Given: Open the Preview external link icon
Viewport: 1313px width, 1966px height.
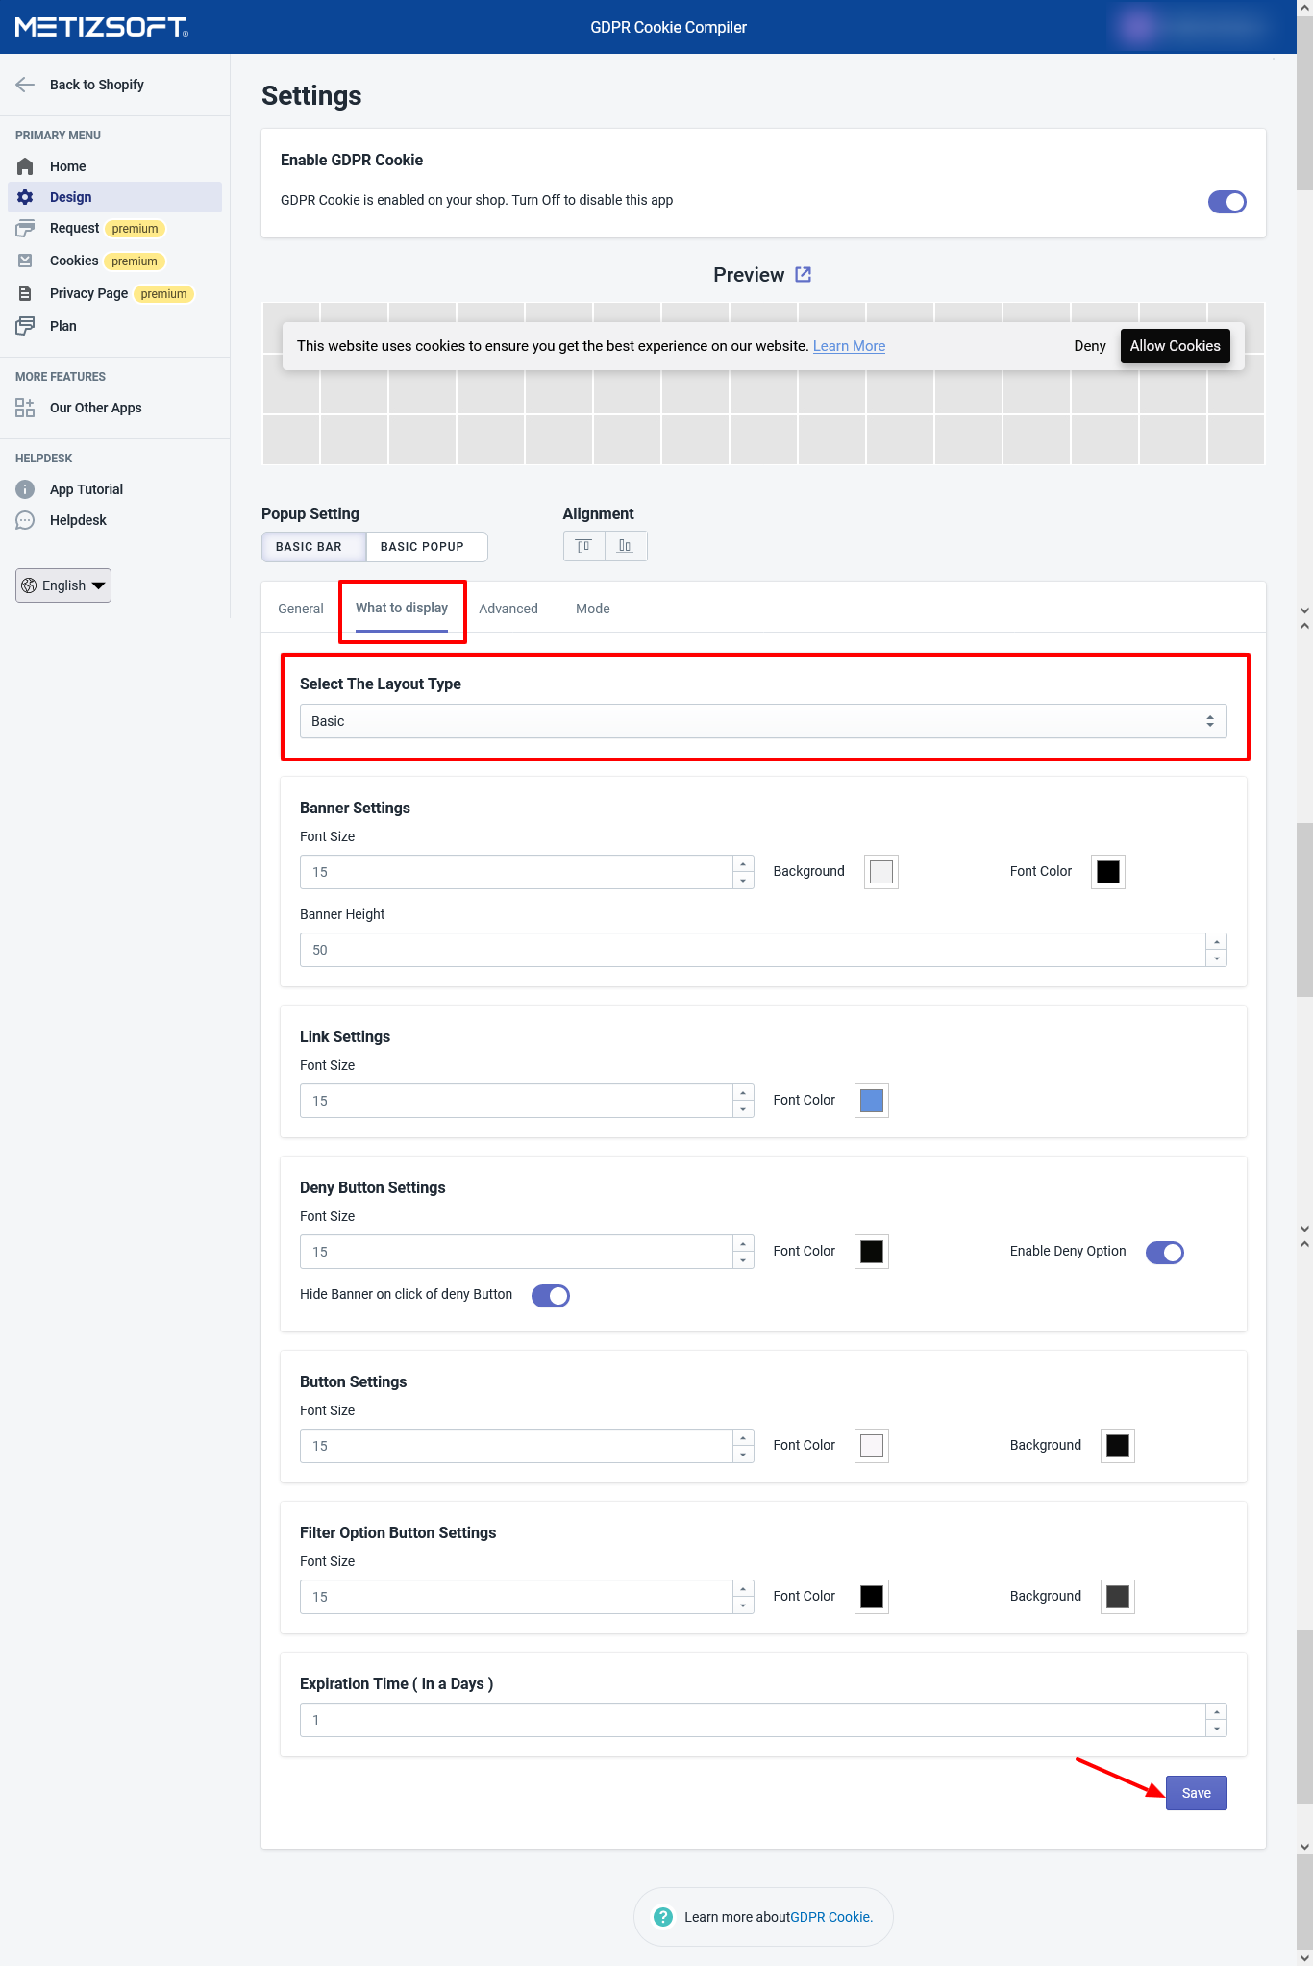Looking at the screenshot, I should 804,275.
